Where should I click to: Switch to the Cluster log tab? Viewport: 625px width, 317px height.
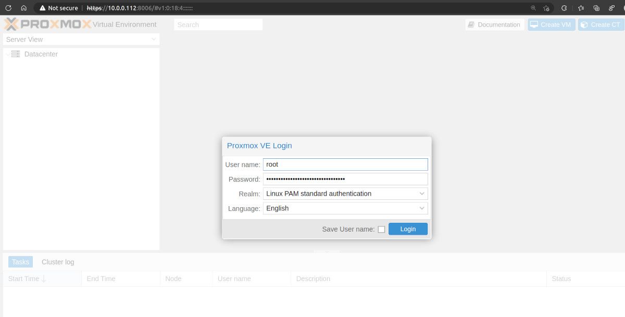[57, 262]
